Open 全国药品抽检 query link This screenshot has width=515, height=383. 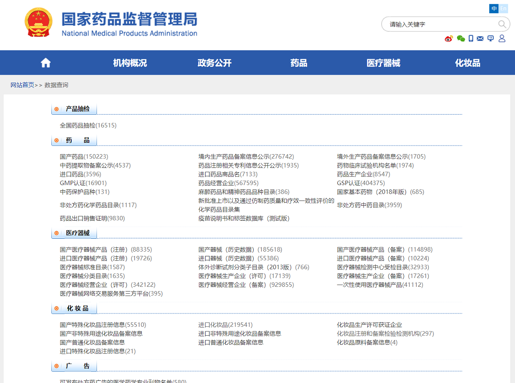click(88, 125)
